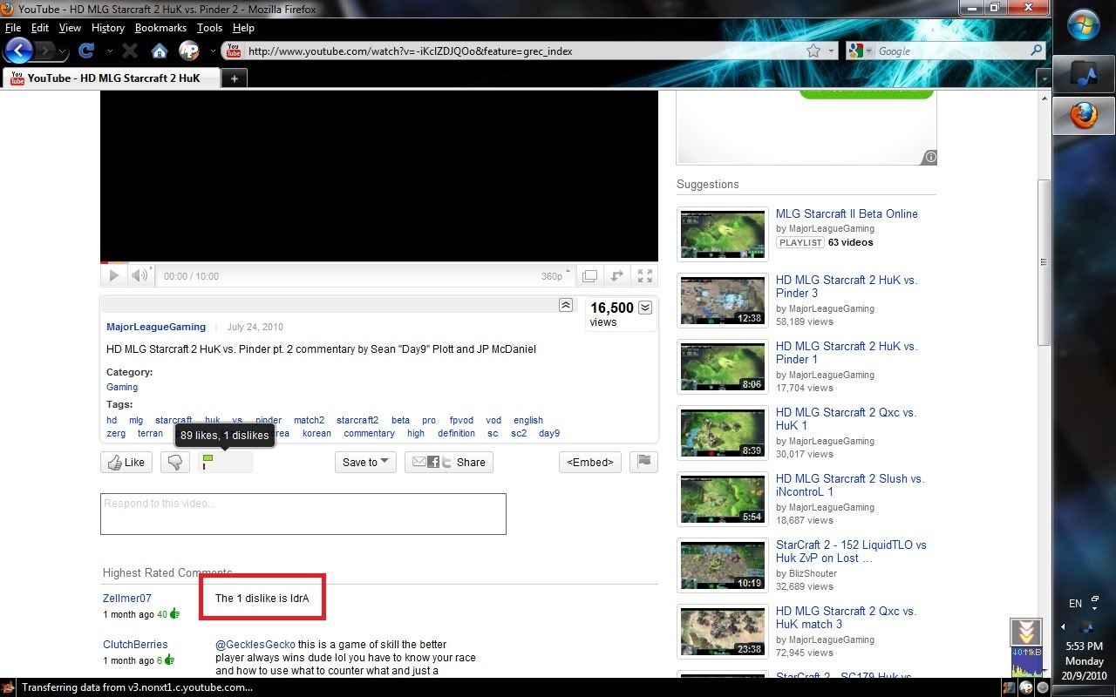This screenshot has height=697, width=1116.
Task: Go back with the blue Back arrow
Action: coord(19,50)
